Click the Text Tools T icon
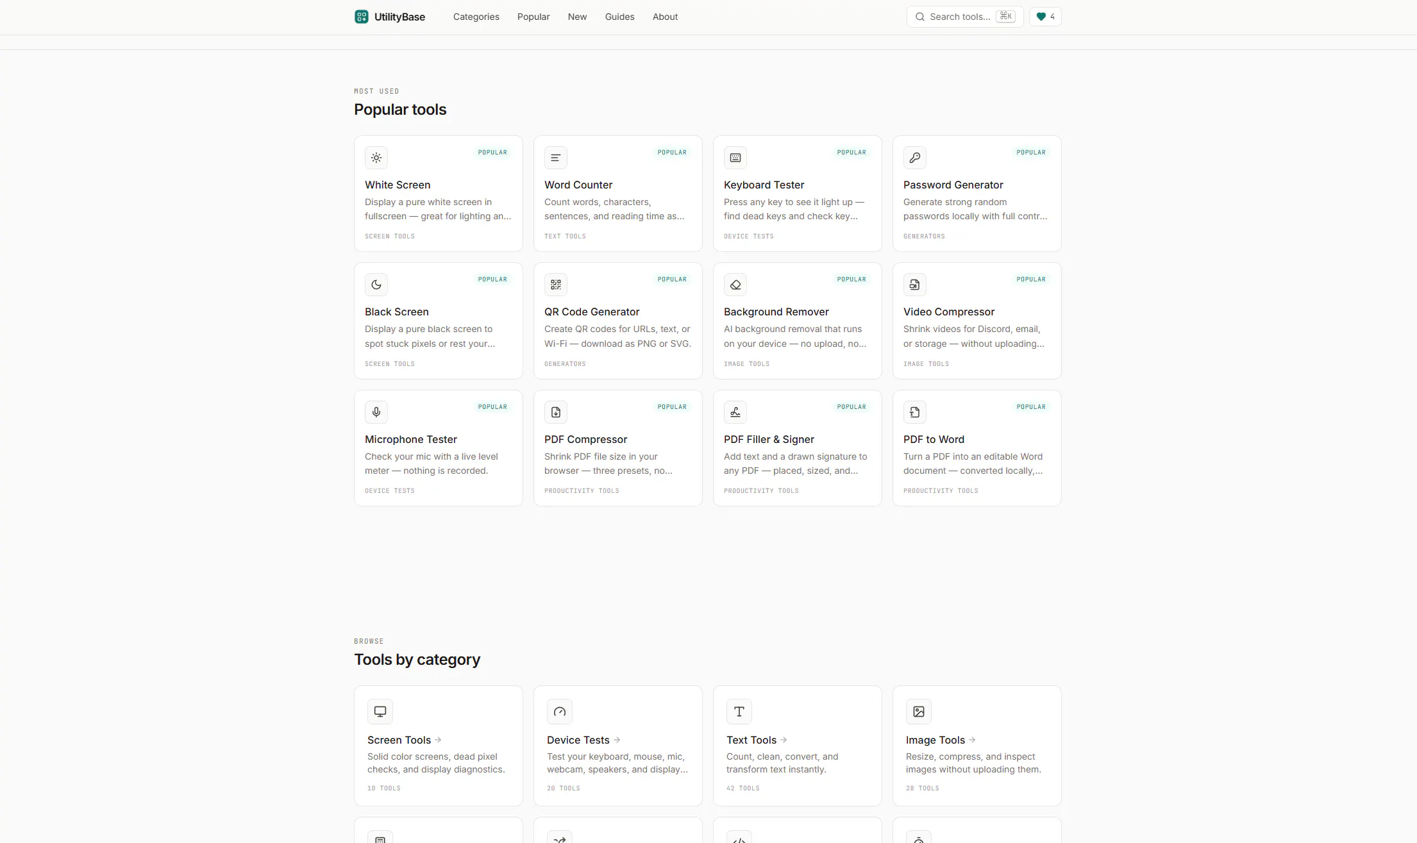Viewport: 1417px width, 843px height. tap(739, 712)
